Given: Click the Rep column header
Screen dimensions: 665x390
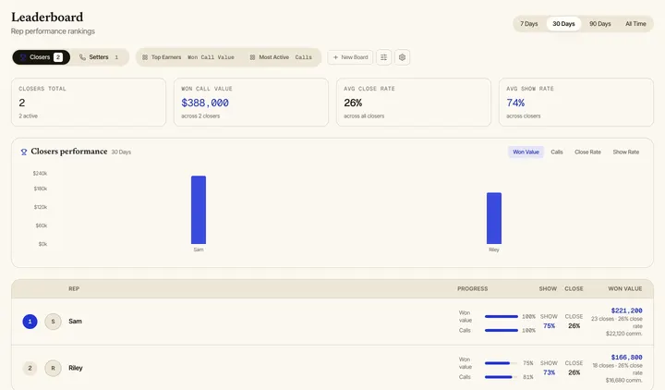Looking at the screenshot, I should pos(74,288).
